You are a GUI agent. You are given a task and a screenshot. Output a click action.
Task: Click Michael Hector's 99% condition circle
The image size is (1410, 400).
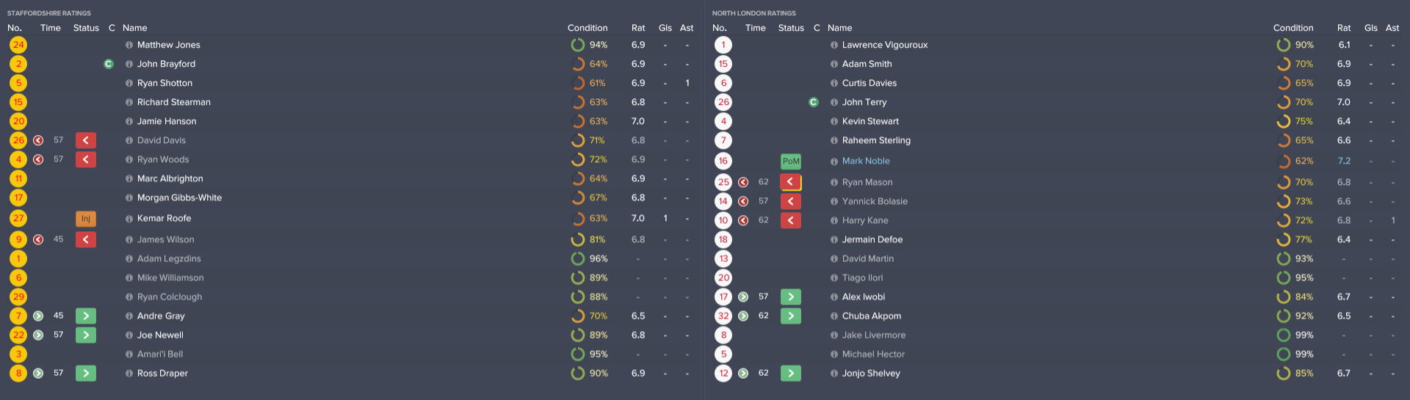click(x=1283, y=354)
